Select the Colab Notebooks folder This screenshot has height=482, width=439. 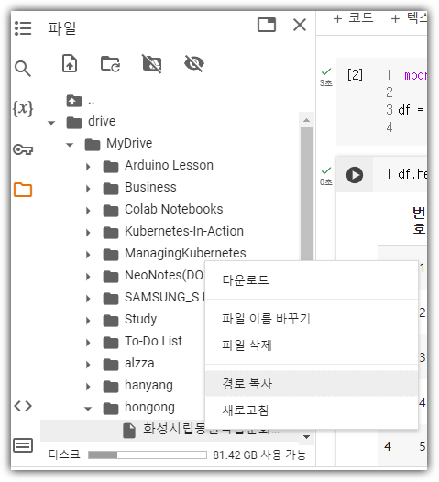click(174, 209)
